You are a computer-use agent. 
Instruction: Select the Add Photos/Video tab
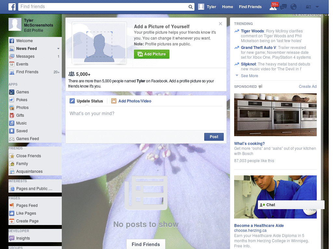pyautogui.click(x=131, y=101)
